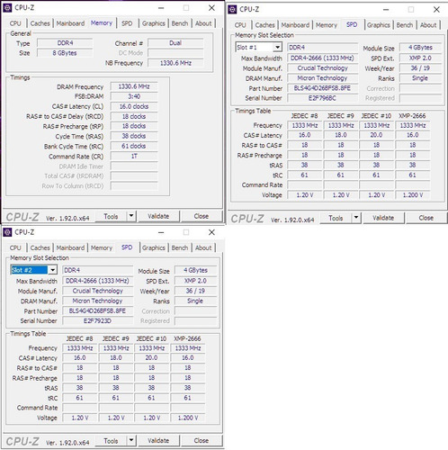Click Close button in Slot #2 SPD window
This screenshot has height=450, width=448.
click(x=202, y=441)
